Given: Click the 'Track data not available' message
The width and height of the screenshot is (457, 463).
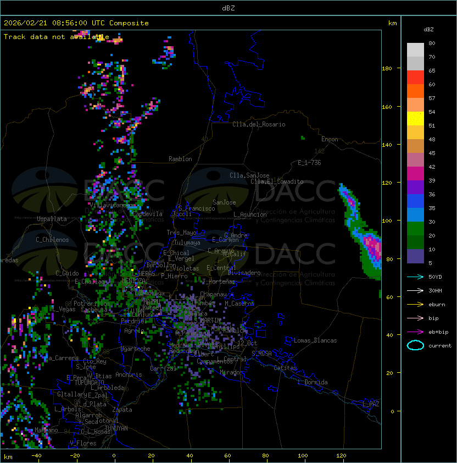Looking at the screenshot, I should 57,37.
